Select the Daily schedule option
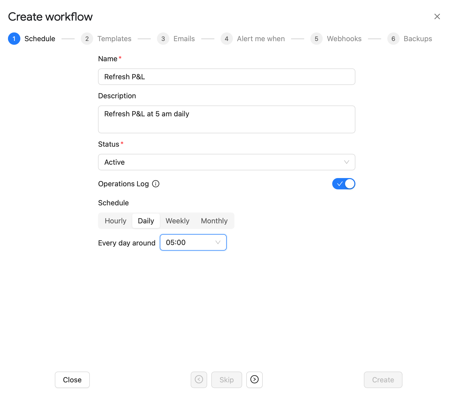Screen dimensions: 456x405 coord(146,221)
